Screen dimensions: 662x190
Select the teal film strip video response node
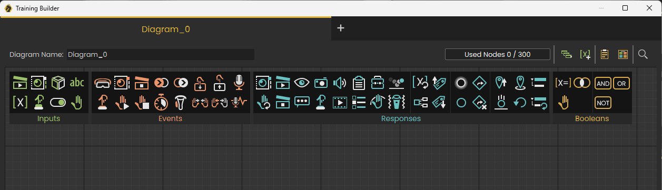[x=340, y=102]
